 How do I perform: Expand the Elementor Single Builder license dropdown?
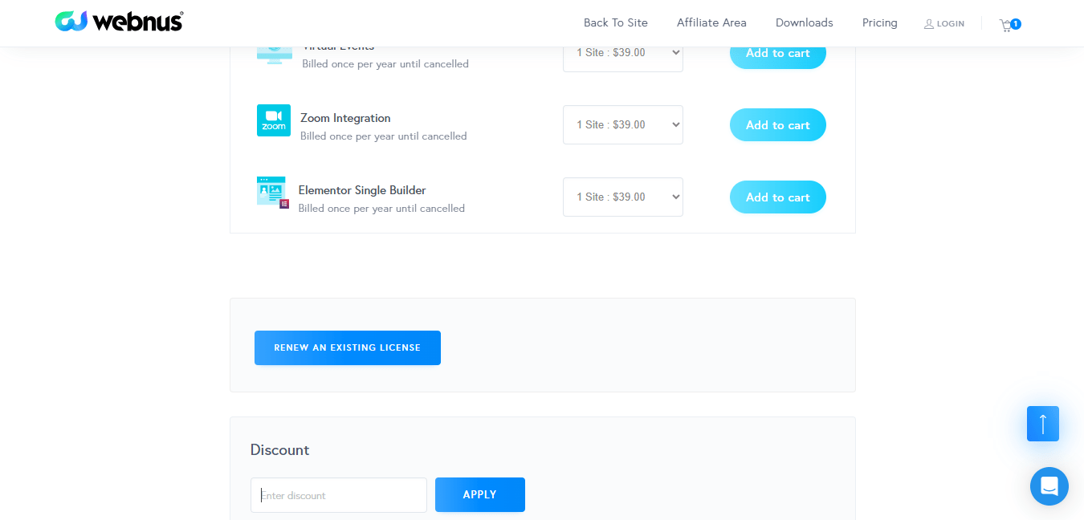pyautogui.click(x=622, y=197)
